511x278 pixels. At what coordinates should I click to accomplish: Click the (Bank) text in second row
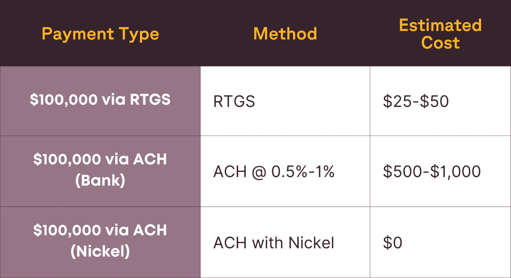[100, 180]
